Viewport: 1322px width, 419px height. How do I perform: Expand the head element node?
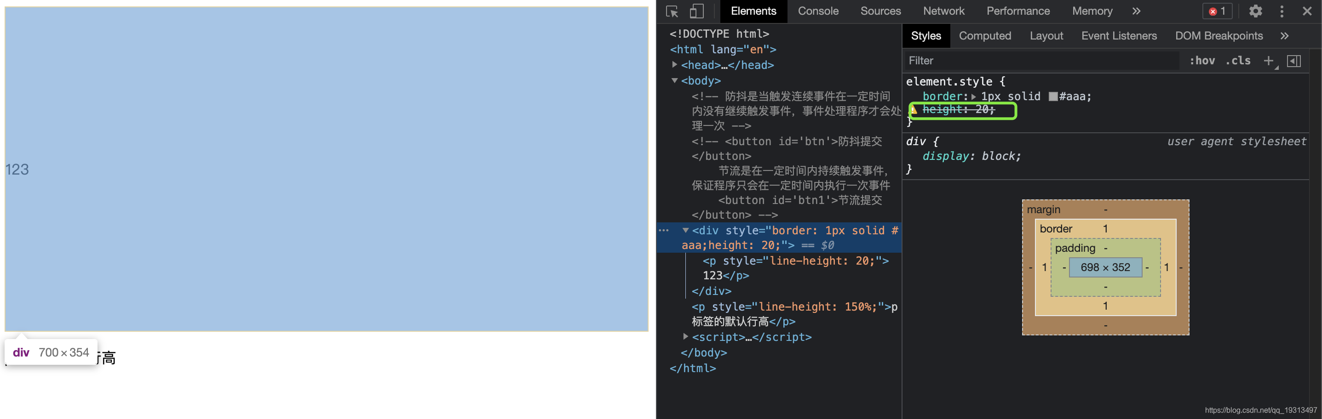click(x=675, y=65)
